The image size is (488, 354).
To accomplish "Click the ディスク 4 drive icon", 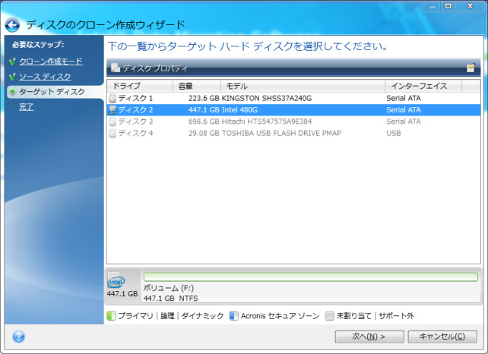I will point(112,133).
